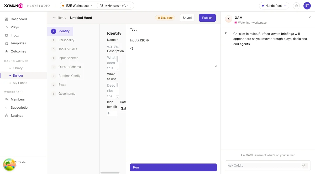Image resolution: width=315 pixels, height=174 pixels.
Task: Click the Untitled Hand title
Action: point(81,18)
